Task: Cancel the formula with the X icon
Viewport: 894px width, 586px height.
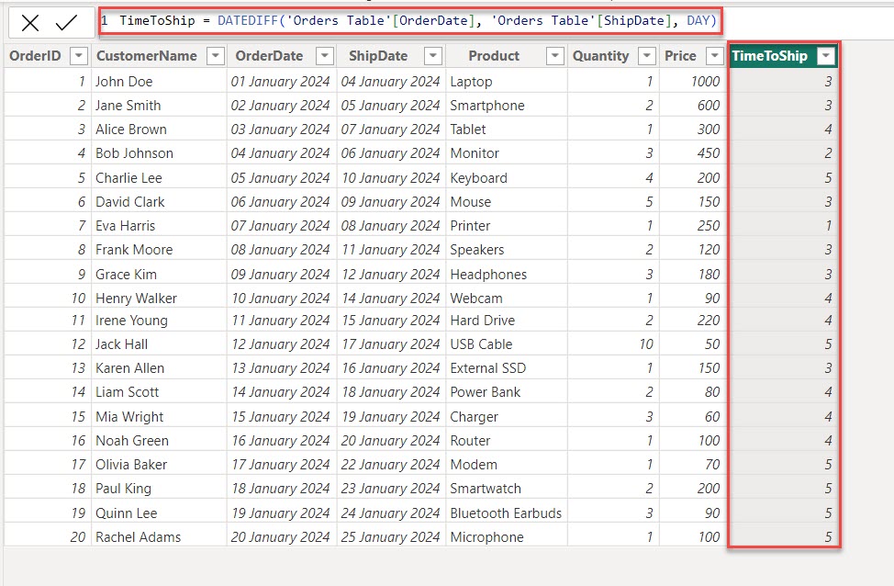Action: [x=30, y=22]
